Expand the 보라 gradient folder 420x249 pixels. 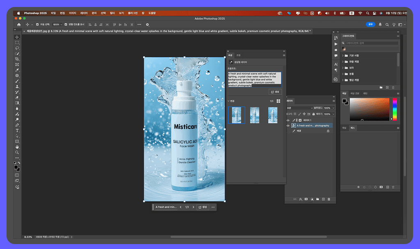coord(343,68)
